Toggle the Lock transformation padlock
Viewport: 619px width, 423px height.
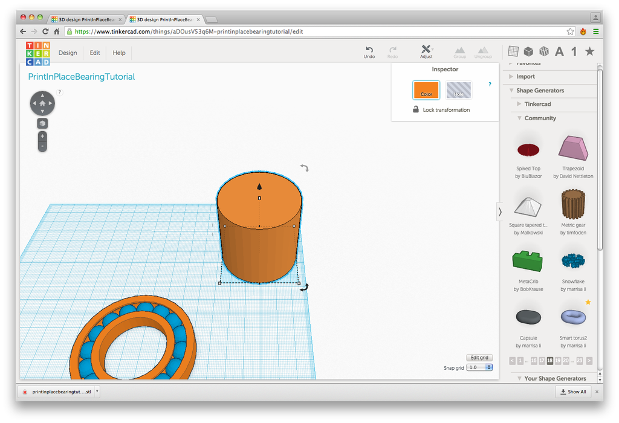416,109
